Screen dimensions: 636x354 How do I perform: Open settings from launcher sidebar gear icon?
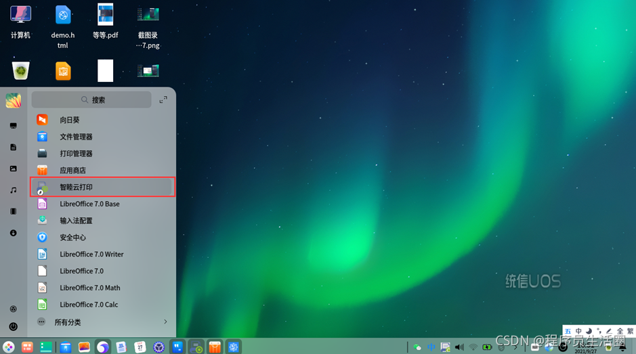14,309
